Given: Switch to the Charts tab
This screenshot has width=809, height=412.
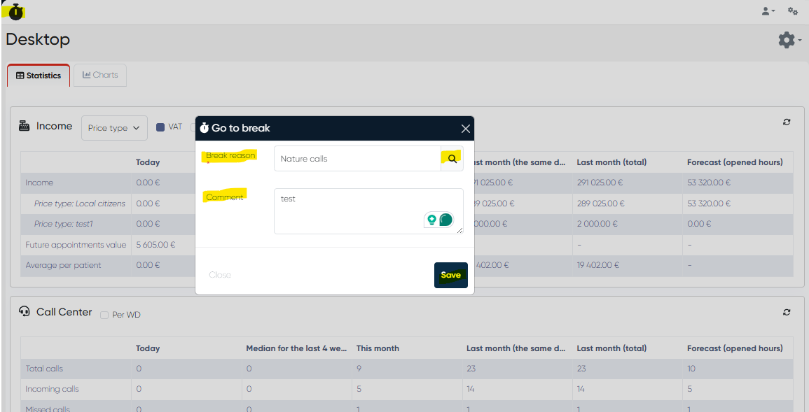Looking at the screenshot, I should 100,75.
